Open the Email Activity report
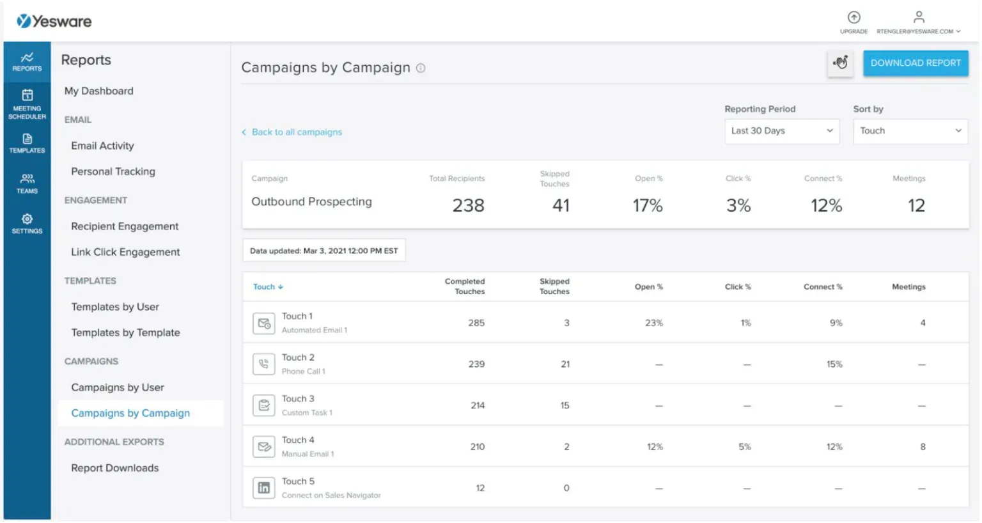This screenshot has width=982, height=523. click(x=102, y=145)
